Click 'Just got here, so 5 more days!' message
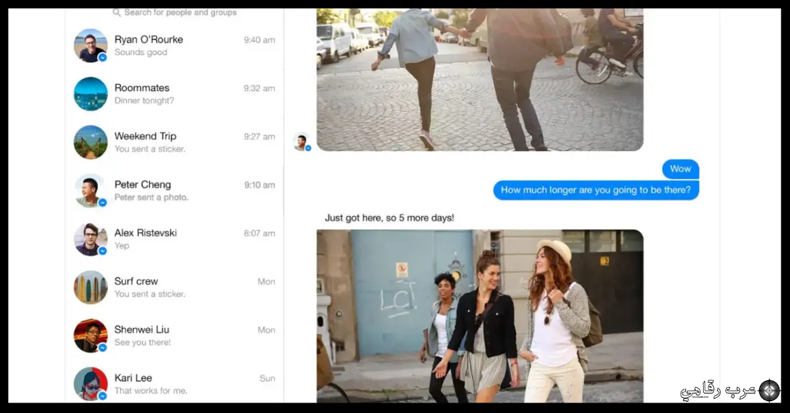Image resolution: width=790 pixels, height=413 pixels. pos(389,218)
